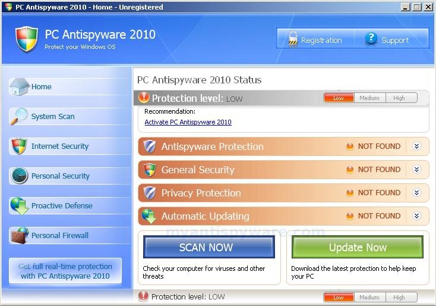Expand the Antispyware Protection row
Image resolution: width=436 pixels, height=306 pixels.
coord(416,146)
